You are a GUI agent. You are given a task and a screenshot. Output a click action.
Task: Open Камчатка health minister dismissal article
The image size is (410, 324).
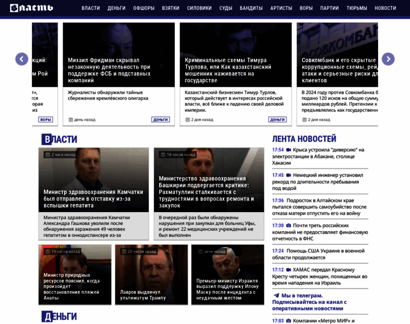[x=93, y=199]
